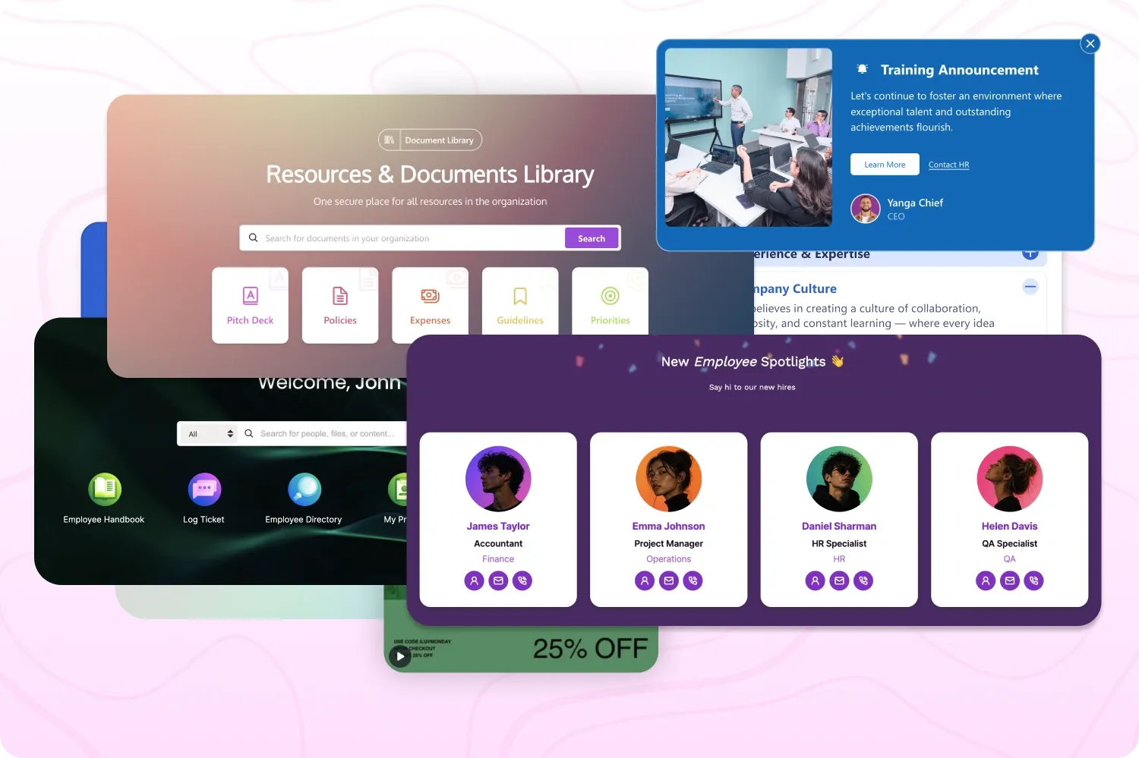Open the training session photo

[x=749, y=137]
